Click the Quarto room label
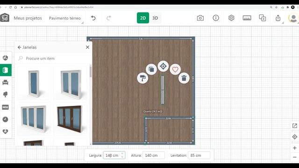Image resolution: width=299 pixels, height=168 pixels. click(x=153, y=112)
